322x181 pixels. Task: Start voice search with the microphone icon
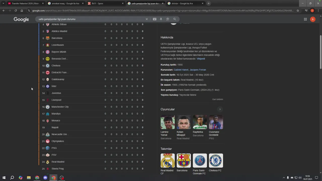[x=161, y=19]
